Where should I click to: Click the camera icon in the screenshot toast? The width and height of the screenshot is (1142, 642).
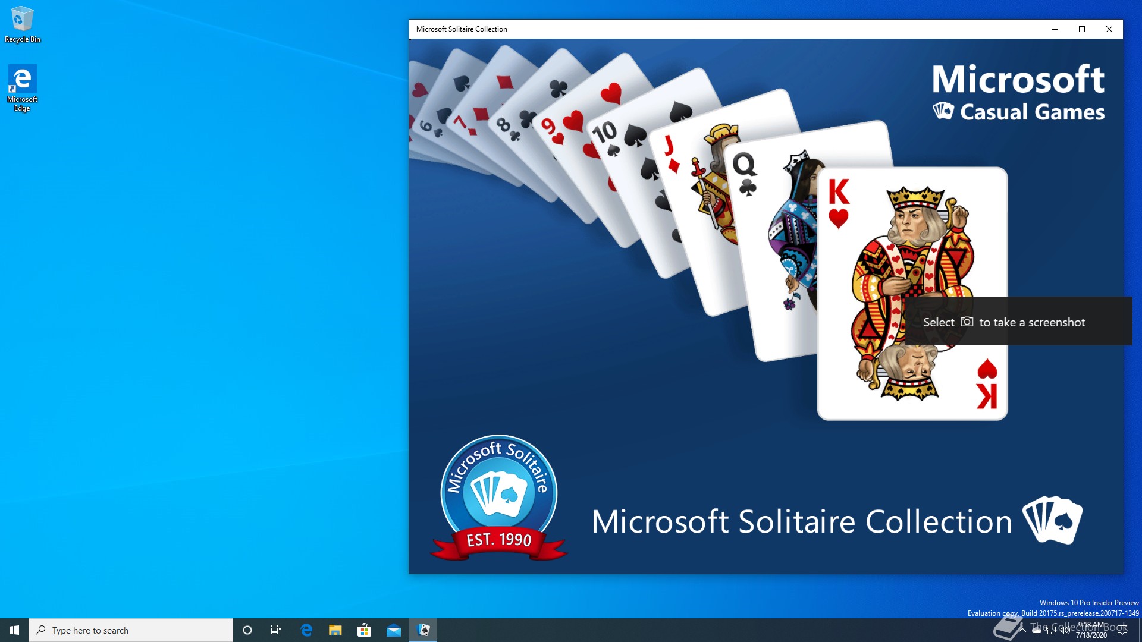click(967, 322)
